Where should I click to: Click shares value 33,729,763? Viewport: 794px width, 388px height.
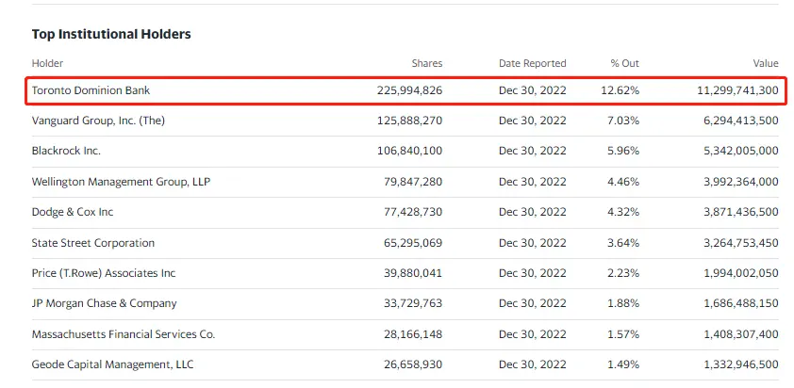413,303
